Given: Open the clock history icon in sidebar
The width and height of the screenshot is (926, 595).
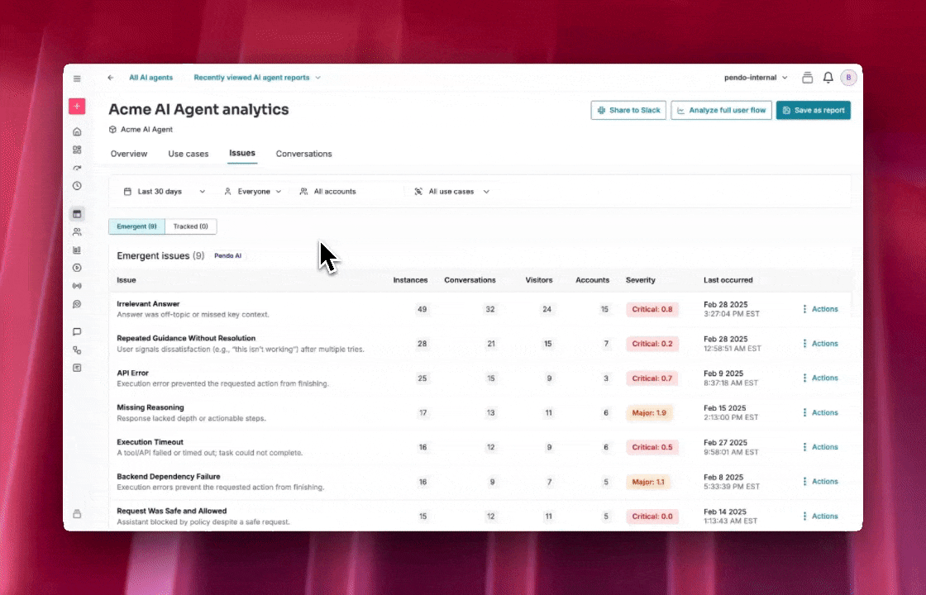Looking at the screenshot, I should click(x=77, y=186).
